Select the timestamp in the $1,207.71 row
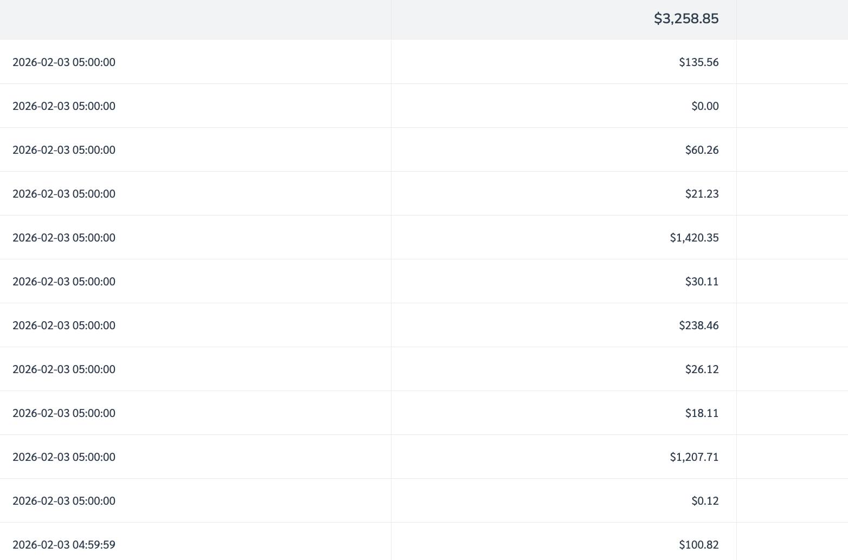Screen dimensions: 848x560 (x=64, y=457)
